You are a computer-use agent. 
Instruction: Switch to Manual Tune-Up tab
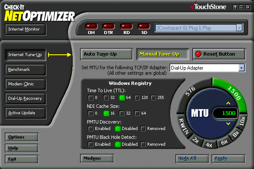pos(163,54)
